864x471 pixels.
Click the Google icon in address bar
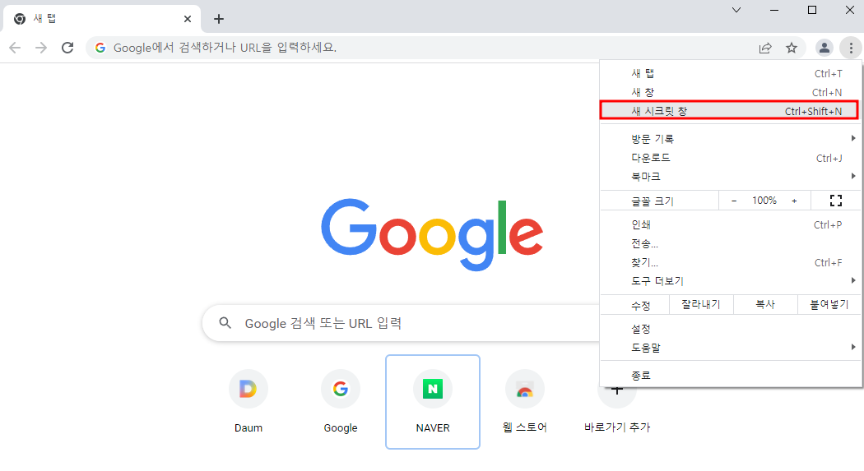[x=100, y=48]
